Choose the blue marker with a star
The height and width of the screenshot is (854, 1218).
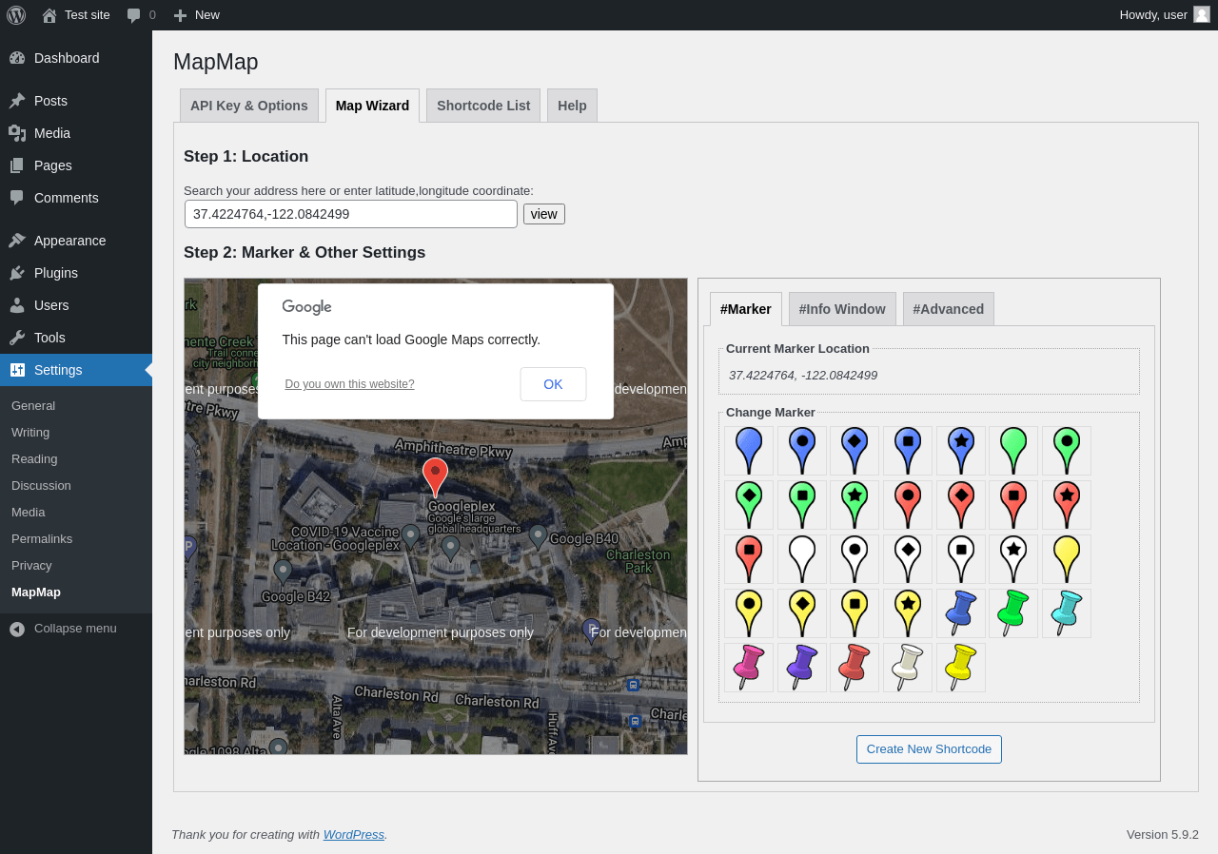pos(961,451)
